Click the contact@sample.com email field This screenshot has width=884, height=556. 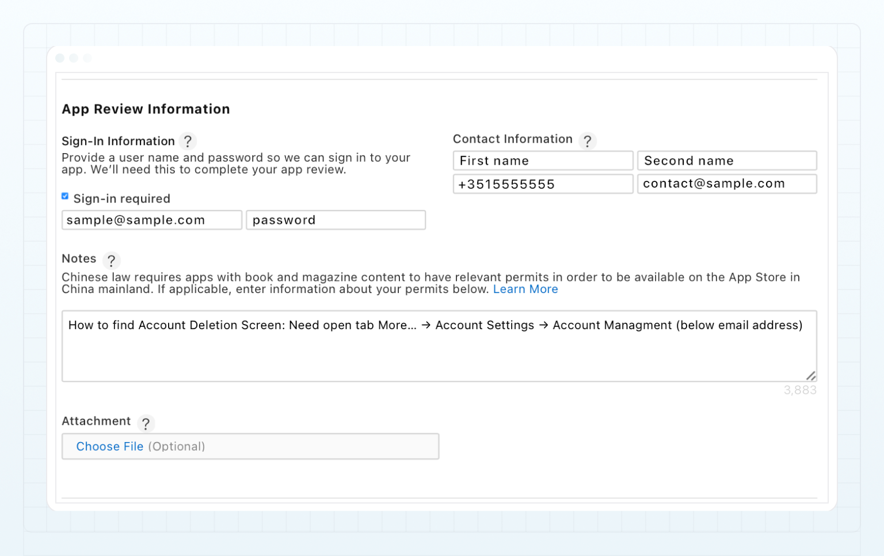pyautogui.click(x=726, y=184)
